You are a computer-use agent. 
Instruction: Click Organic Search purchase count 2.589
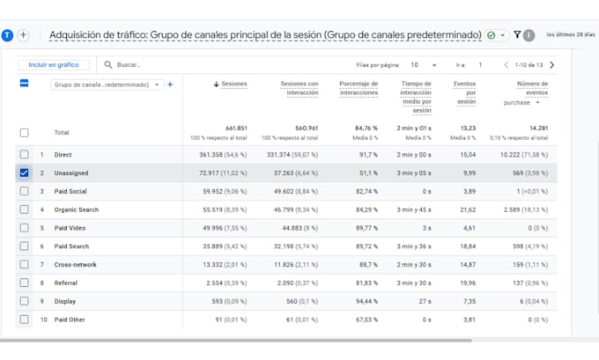pyautogui.click(x=514, y=209)
